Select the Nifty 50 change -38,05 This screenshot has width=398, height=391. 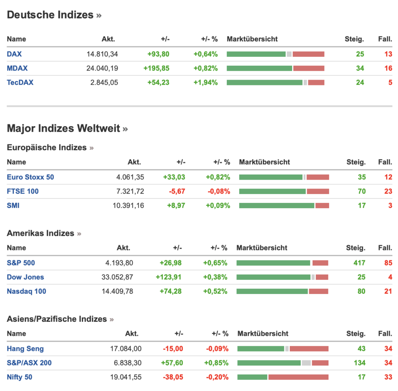173,377
